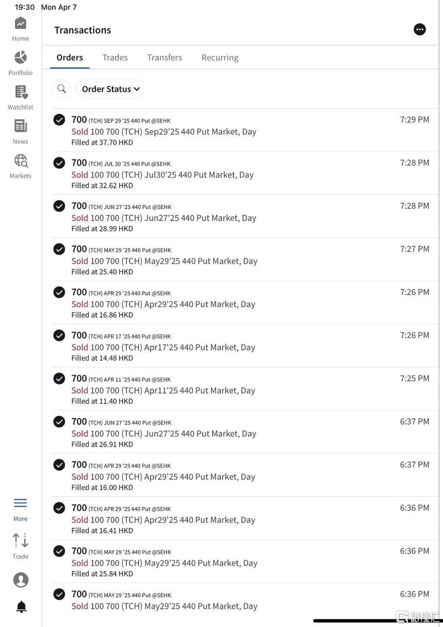This screenshot has height=627, width=443.
Task: Open the News sidebar icon
Action: point(21,126)
